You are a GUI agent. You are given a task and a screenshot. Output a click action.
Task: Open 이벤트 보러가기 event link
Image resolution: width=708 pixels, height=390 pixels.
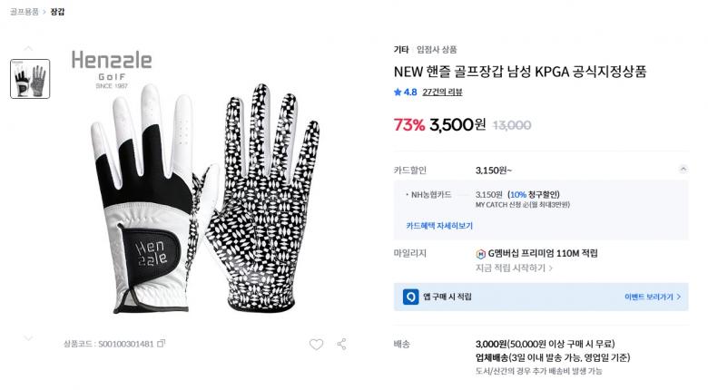[x=652, y=297]
